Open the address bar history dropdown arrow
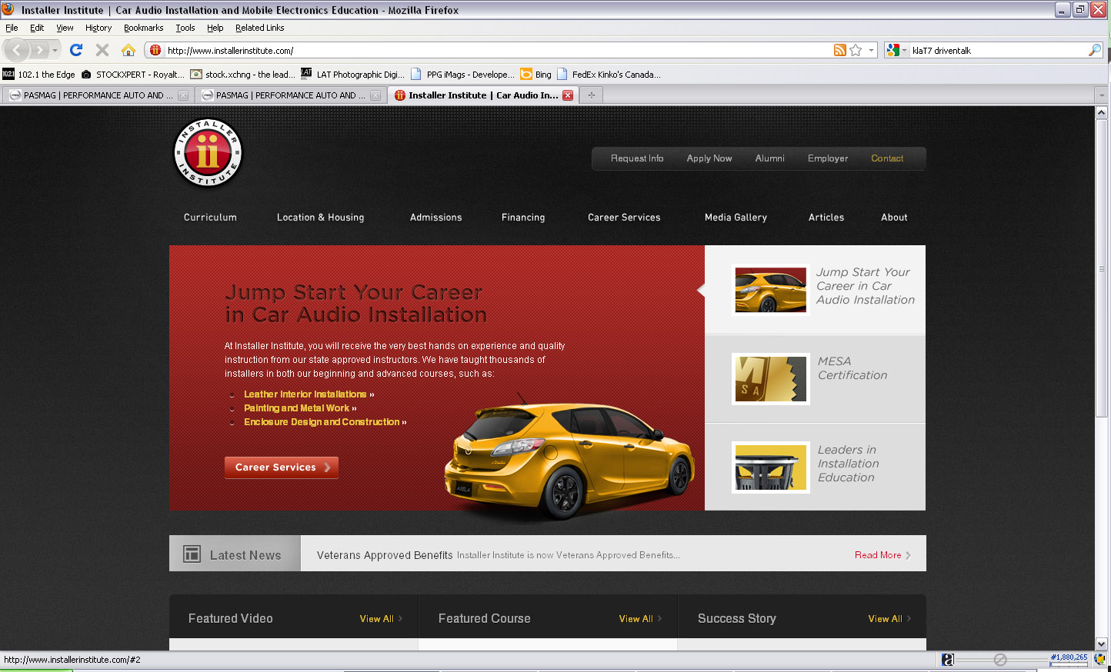The image size is (1111, 672). 871,50
